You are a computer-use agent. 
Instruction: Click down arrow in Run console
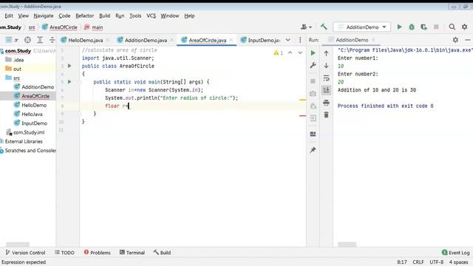pos(326,66)
